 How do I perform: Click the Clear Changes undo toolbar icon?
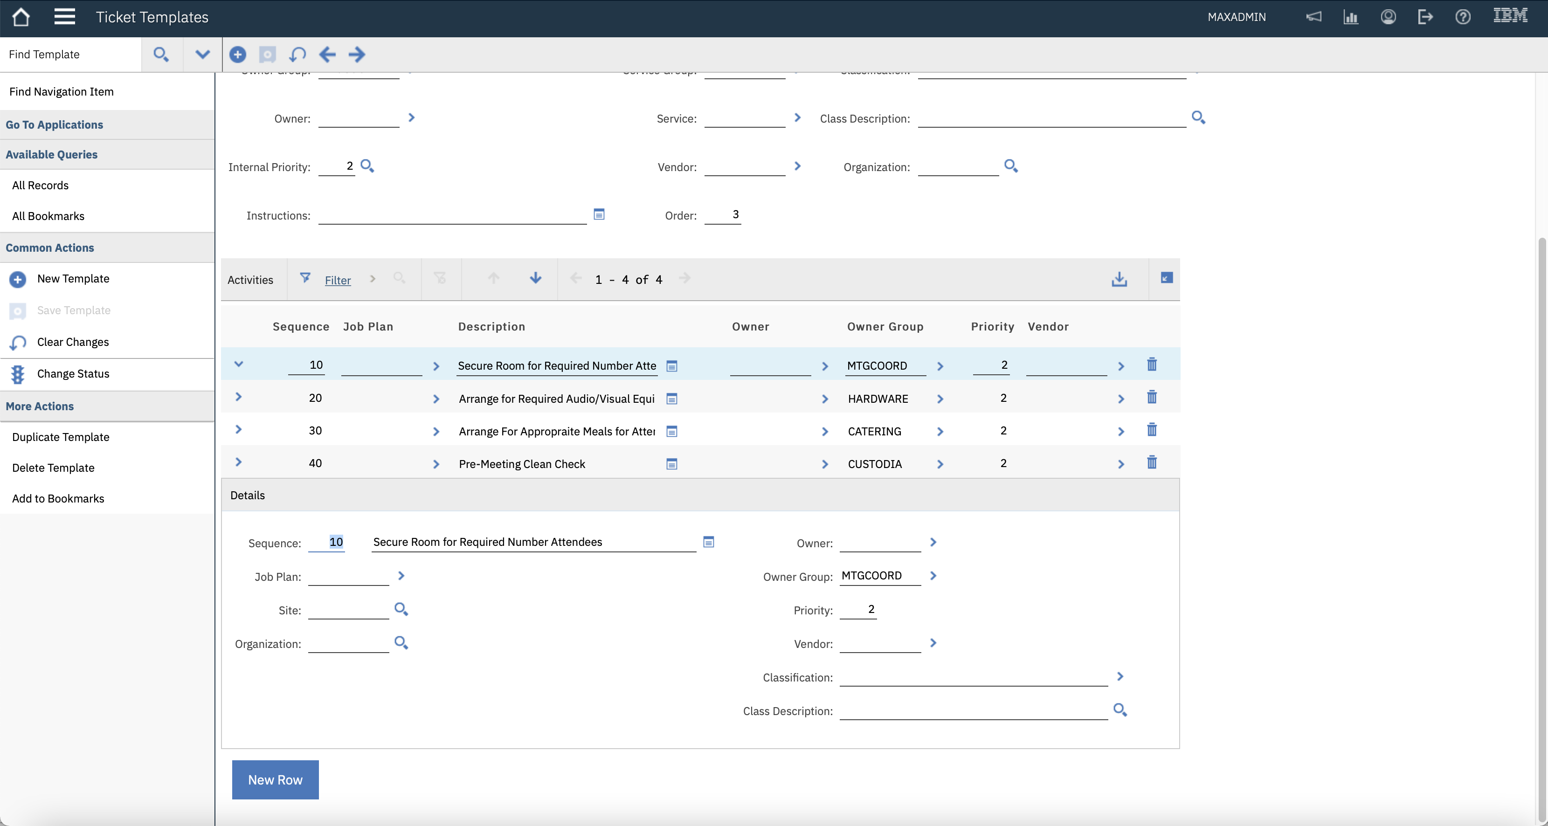click(297, 55)
